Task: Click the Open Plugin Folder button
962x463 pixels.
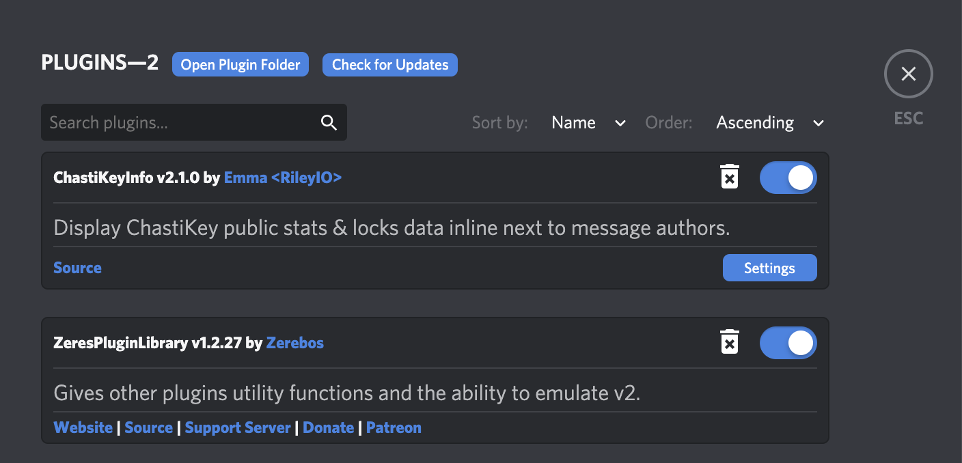Action: tap(240, 64)
